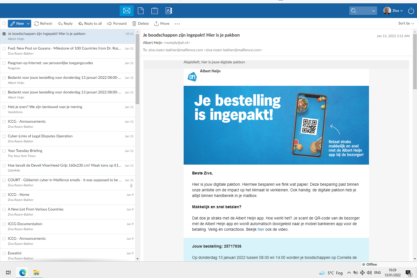
Task: Open the Ziva user account menu
Action: (x=398, y=11)
